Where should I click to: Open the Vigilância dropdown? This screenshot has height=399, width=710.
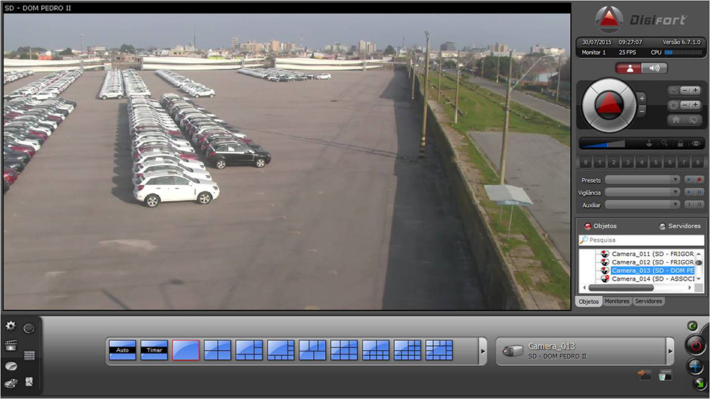pyautogui.click(x=643, y=192)
